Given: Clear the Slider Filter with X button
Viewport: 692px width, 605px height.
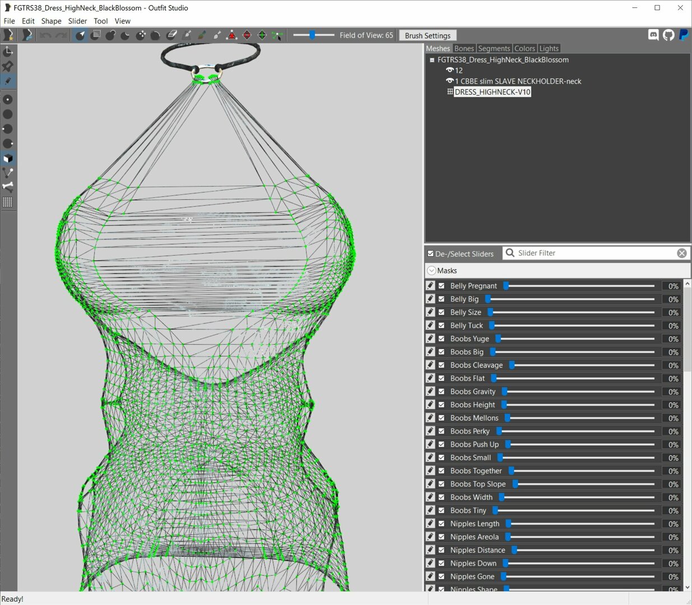Looking at the screenshot, I should [x=682, y=253].
